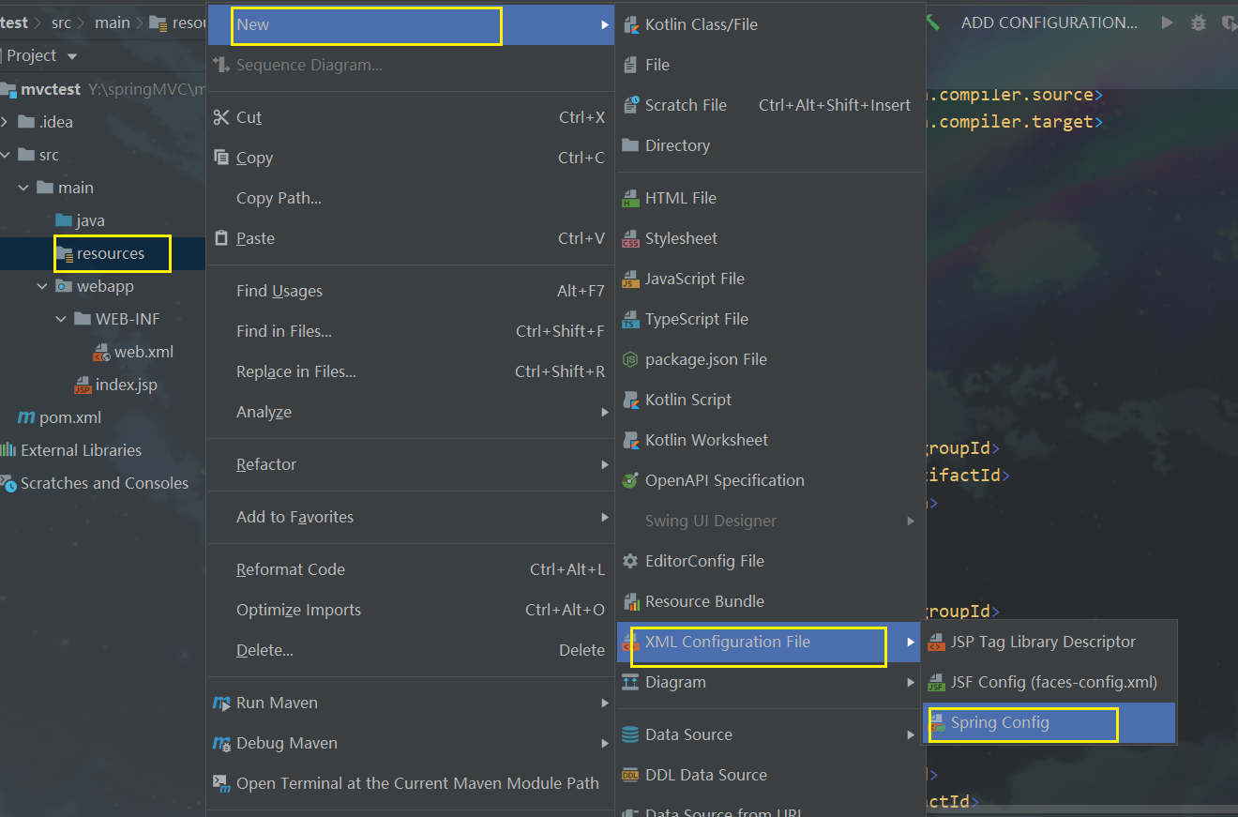Click the EditorConfig File gear icon
This screenshot has width=1238, height=817.
(630, 561)
